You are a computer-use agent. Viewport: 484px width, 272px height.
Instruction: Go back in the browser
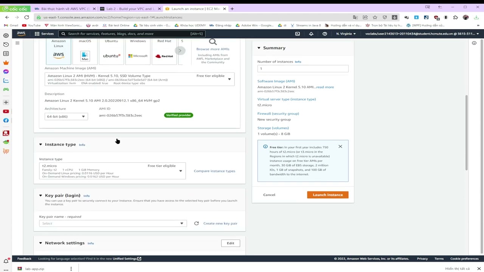[7, 17]
